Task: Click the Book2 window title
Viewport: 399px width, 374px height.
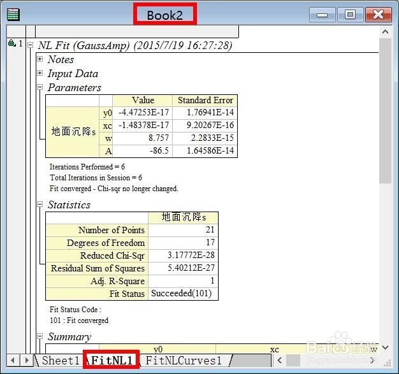Action: tap(165, 15)
